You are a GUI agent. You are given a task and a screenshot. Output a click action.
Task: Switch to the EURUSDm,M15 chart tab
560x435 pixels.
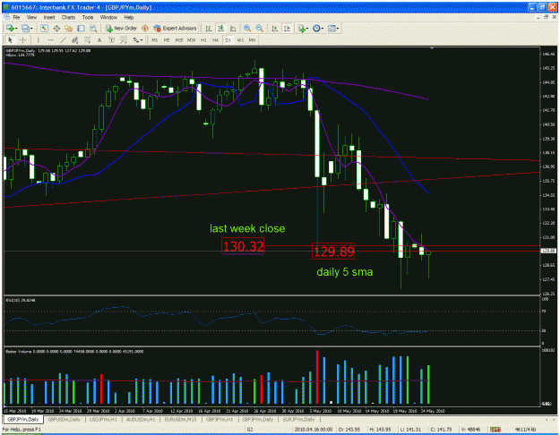(180, 419)
